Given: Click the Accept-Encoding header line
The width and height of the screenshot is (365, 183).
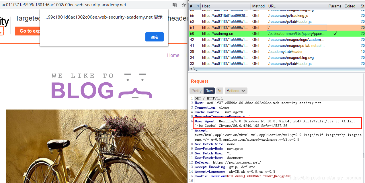Looking at the screenshot, I should click(x=225, y=167).
